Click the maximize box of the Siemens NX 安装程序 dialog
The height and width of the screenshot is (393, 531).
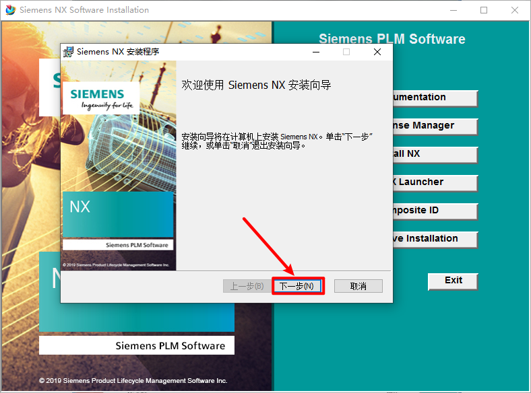[346, 52]
